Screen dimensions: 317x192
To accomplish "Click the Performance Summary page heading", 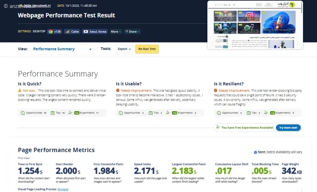I will [58, 74].
